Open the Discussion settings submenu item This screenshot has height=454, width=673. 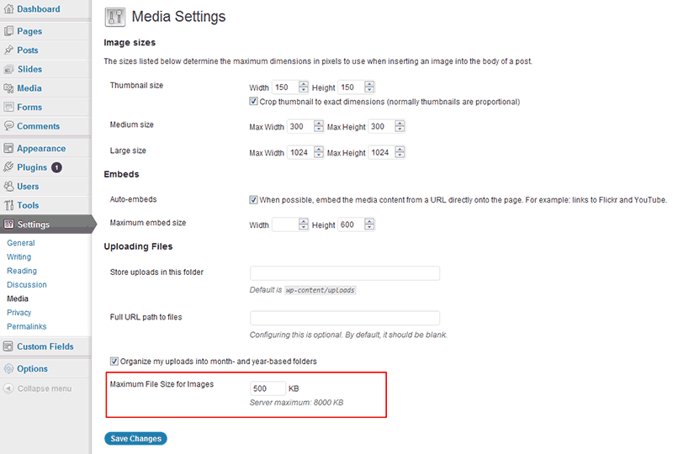26,285
